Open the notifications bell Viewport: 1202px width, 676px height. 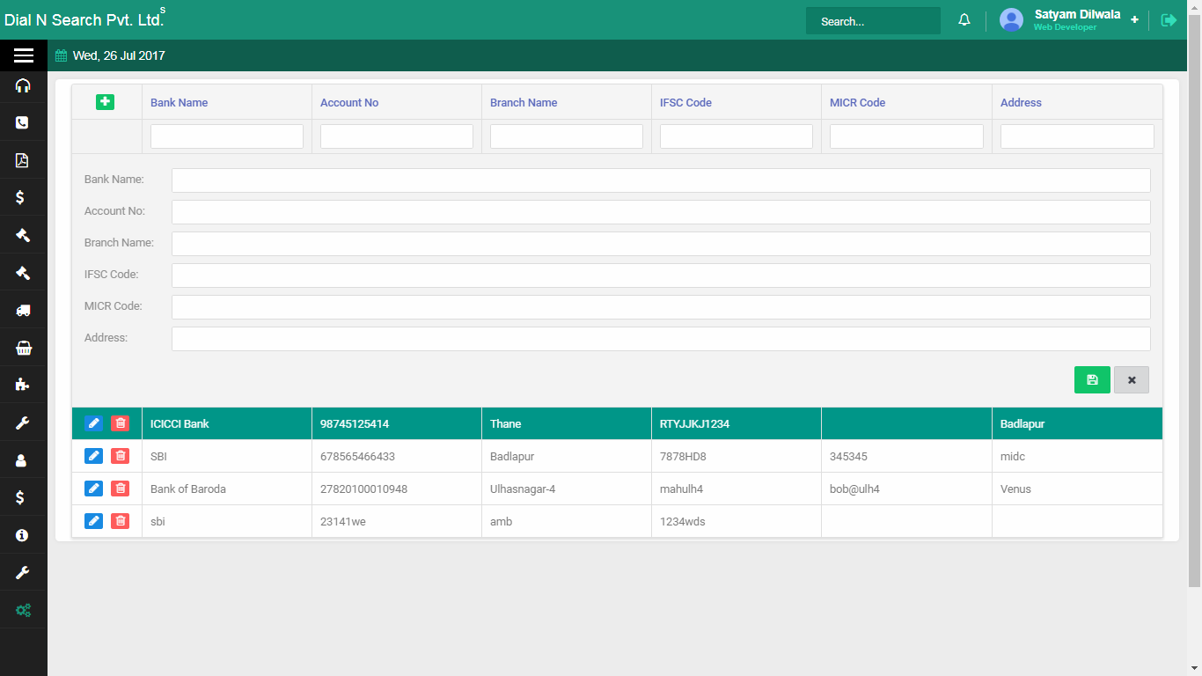(x=964, y=20)
